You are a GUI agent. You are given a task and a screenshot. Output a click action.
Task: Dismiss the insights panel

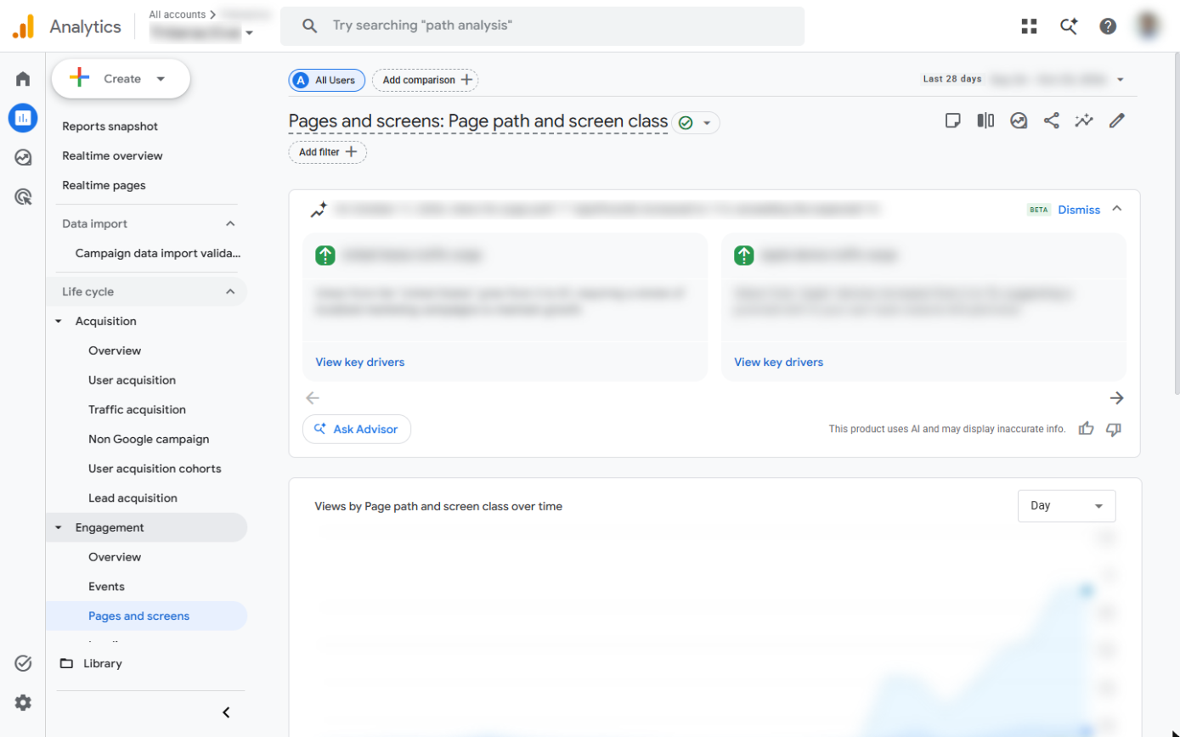(1079, 210)
